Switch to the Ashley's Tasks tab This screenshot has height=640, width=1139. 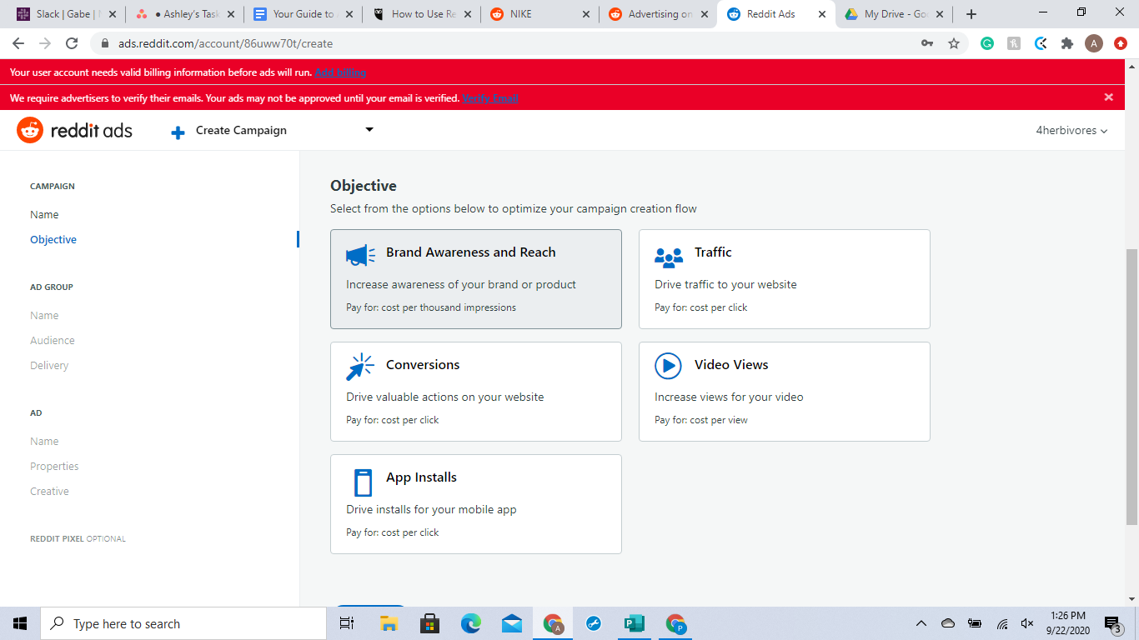(186, 14)
